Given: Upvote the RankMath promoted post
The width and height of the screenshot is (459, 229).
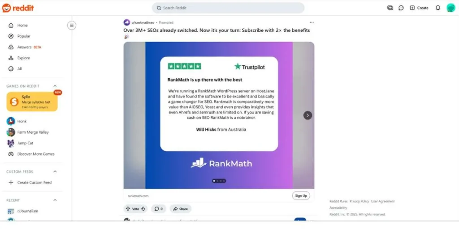Looking at the screenshot, I should 128,209.
